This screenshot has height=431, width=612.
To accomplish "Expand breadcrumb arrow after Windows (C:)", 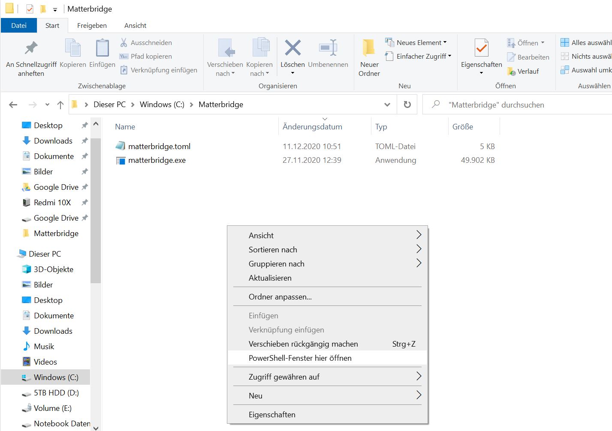I will pos(191,105).
